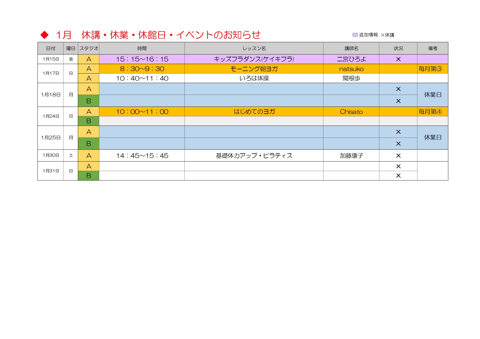Viewport: 480px width, 339px height.
Task: Click studio B cell for 1月25日
Action: pyautogui.click(x=89, y=144)
